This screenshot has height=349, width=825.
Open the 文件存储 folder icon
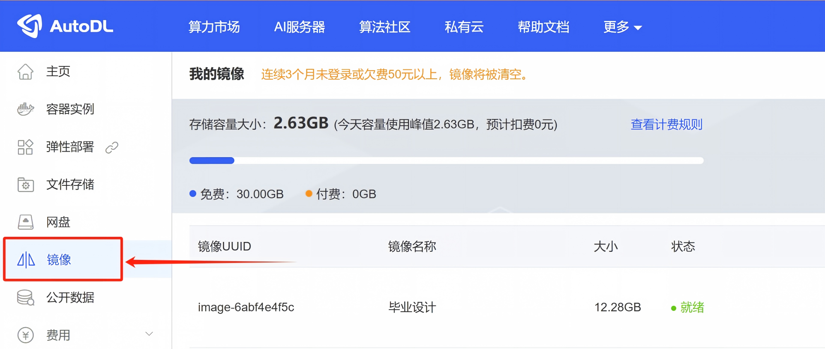point(25,185)
